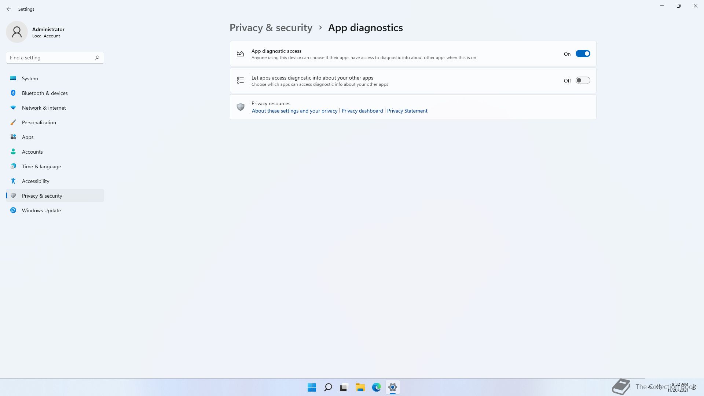Open the Privacy dashboard link

[362, 111]
